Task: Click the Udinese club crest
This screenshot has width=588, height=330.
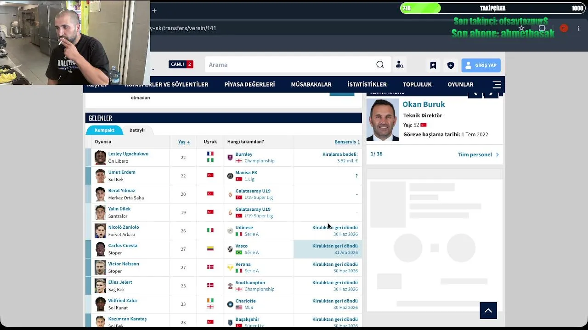Action: tap(230, 231)
